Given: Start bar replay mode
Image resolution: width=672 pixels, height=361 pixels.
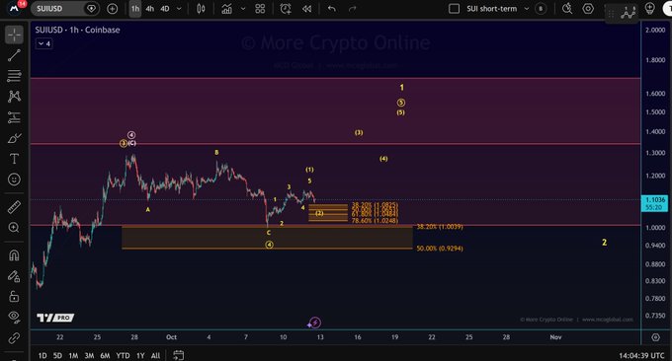Looking at the screenshot, I should pos(307,9).
